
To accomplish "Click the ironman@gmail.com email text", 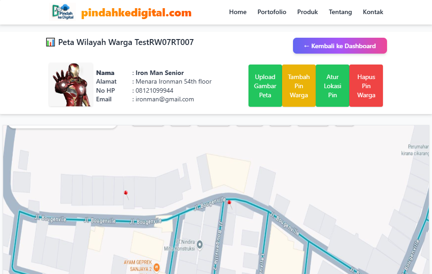I will (x=164, y=99).
